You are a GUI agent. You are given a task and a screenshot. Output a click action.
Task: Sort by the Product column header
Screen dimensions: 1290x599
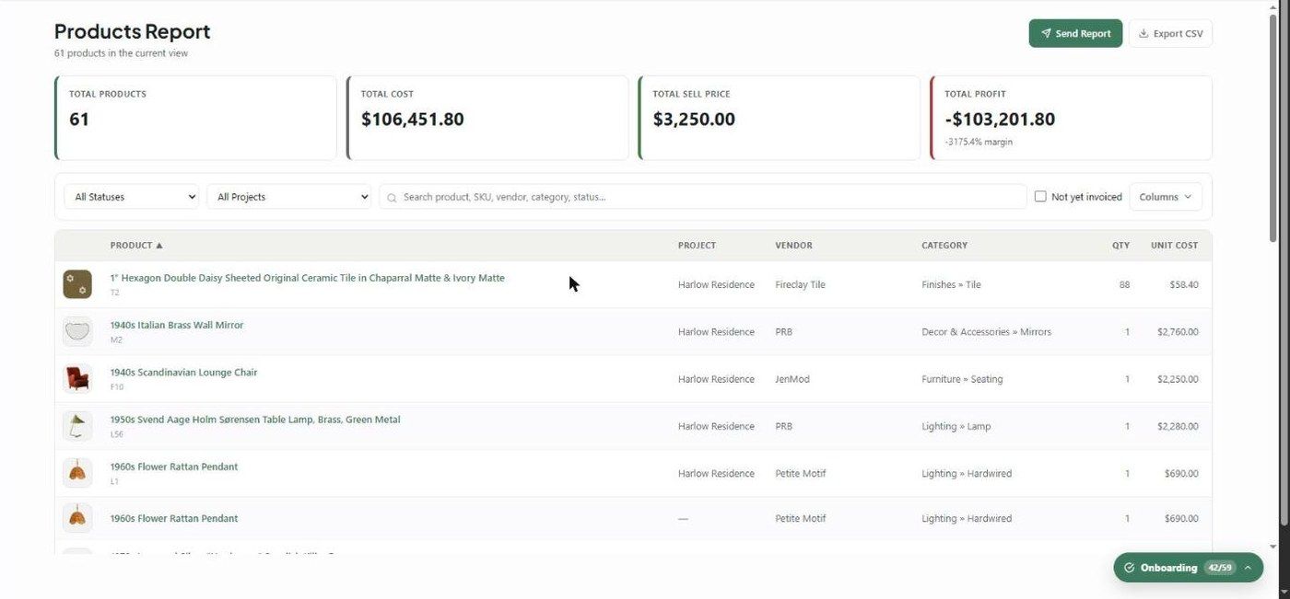coord(136,246)
